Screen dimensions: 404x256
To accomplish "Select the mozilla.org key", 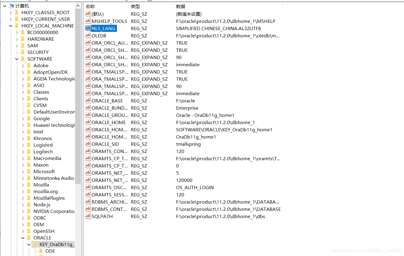I will tap(46, 191).
